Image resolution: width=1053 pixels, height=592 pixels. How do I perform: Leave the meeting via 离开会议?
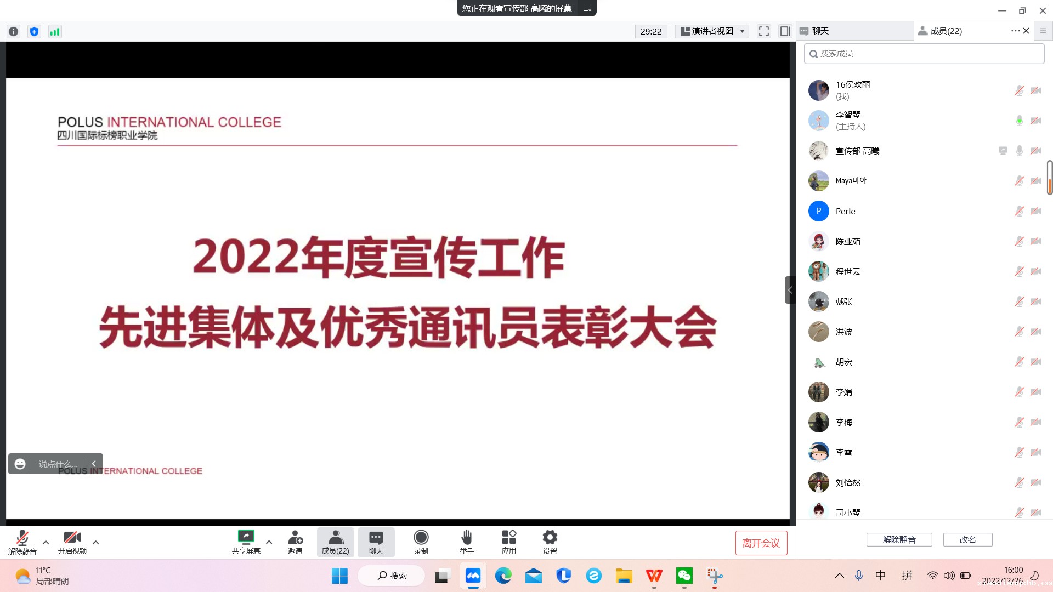(761, 543)
